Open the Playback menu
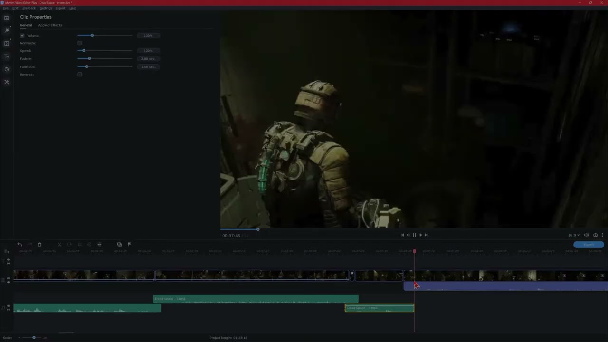 pyautogui.click(x=29, y=8)
